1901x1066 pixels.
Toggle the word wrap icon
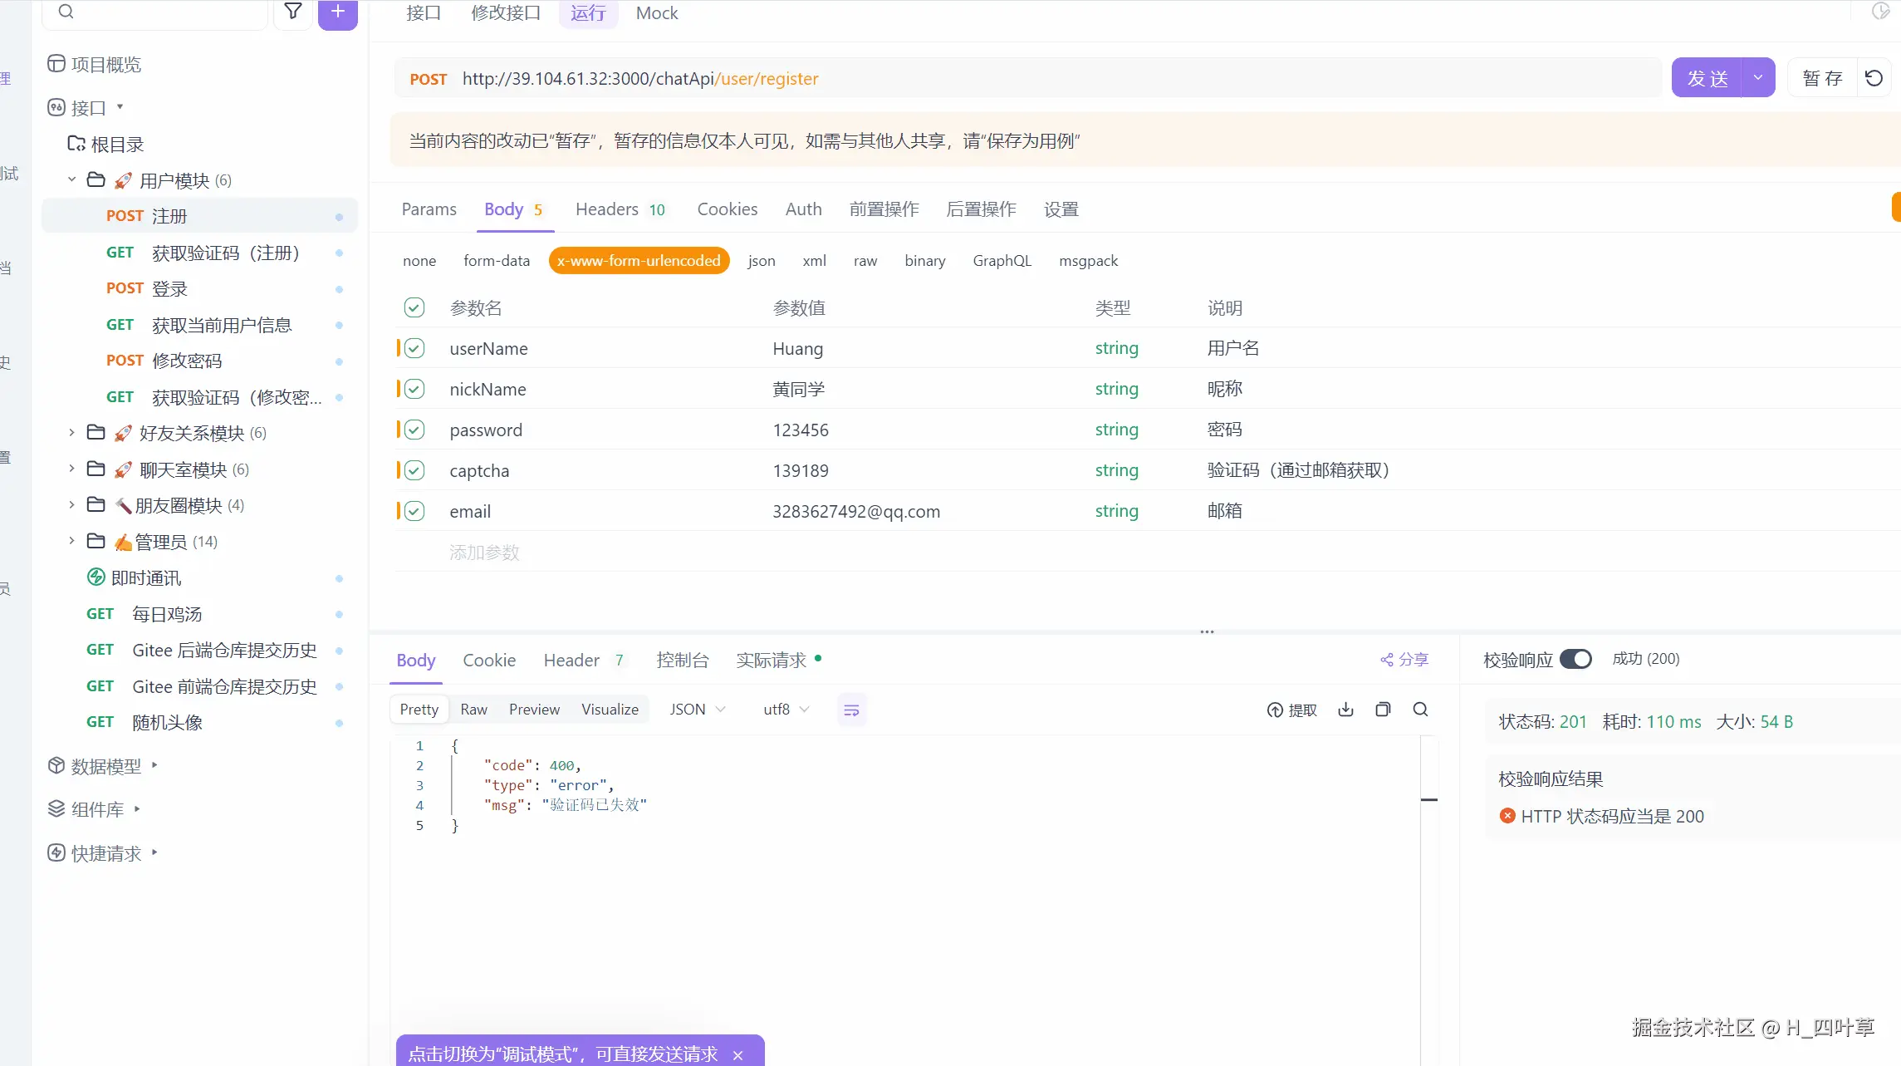point(851,710)
